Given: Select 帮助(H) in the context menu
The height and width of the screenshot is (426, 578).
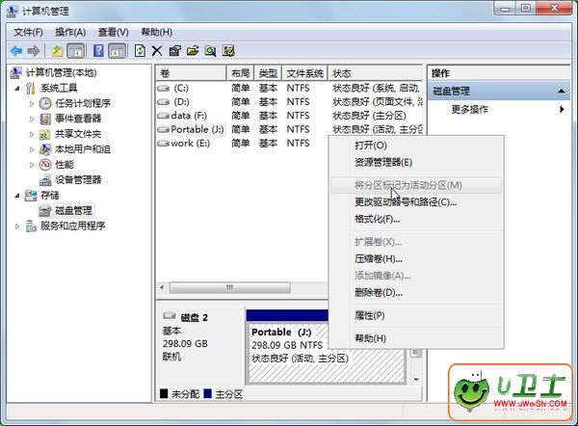Looking at the screenshot, I should tap(416, 338).
